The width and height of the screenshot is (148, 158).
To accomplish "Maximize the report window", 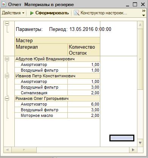I will tap(135, 5).
